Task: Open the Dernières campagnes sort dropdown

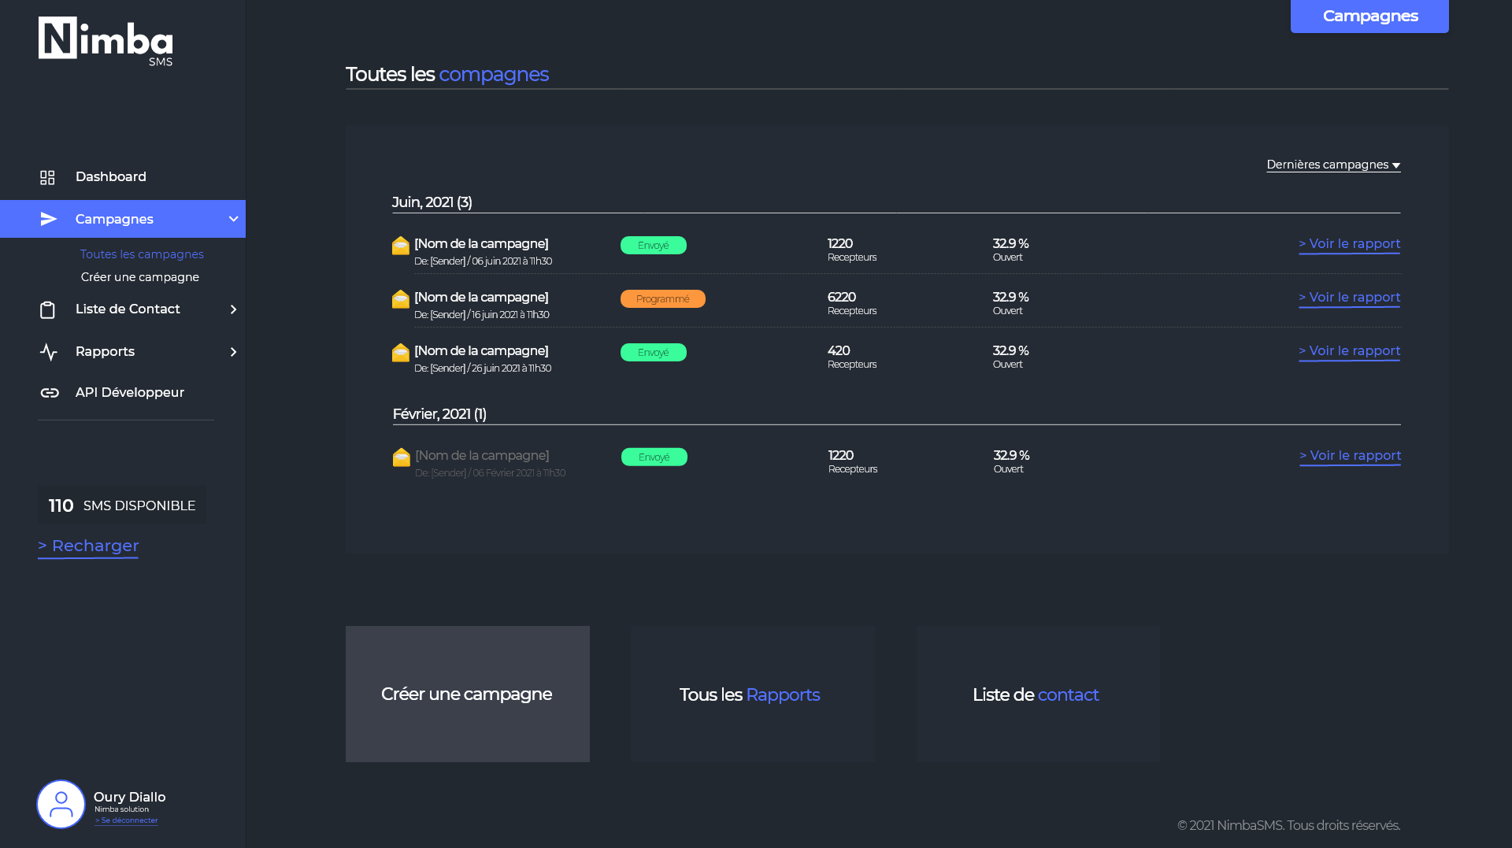Action: coord(1332,165)
